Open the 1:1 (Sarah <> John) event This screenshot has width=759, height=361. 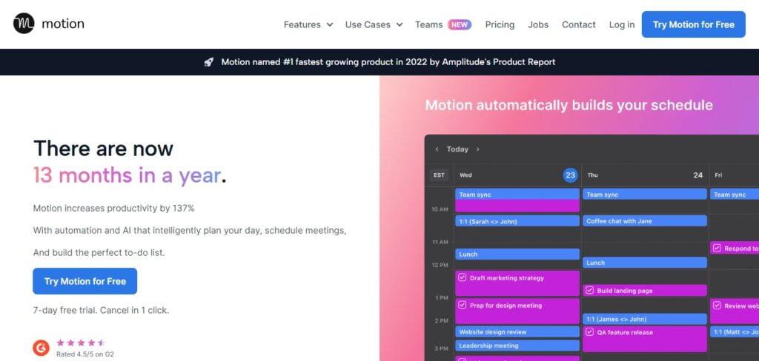[x=517, y=221]
